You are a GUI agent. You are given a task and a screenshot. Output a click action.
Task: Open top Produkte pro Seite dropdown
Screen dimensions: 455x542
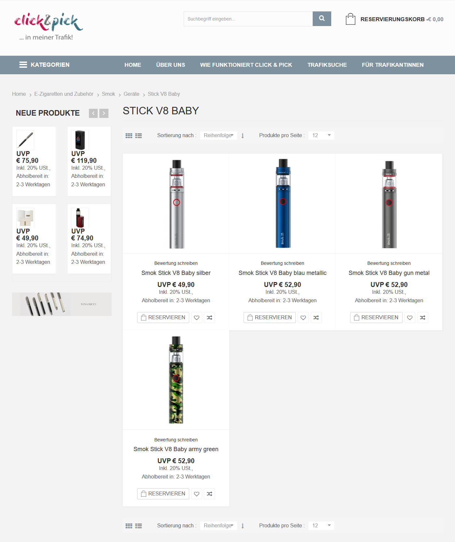tap(321, 135)
